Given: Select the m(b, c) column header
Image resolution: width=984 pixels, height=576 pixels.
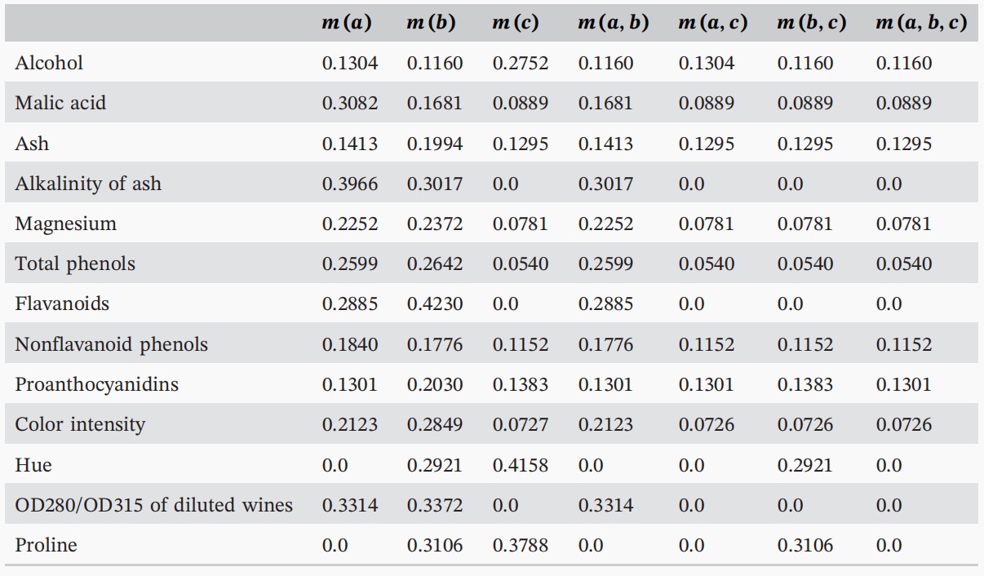Looking at the screenshot, I should coord(811,23).
